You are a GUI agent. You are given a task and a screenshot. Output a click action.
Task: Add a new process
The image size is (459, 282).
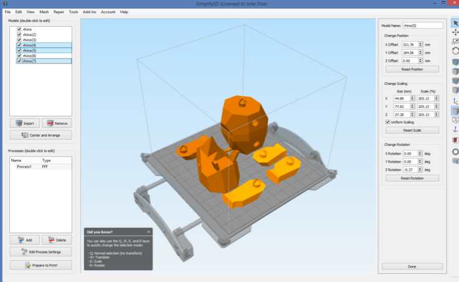pos(24,240)
